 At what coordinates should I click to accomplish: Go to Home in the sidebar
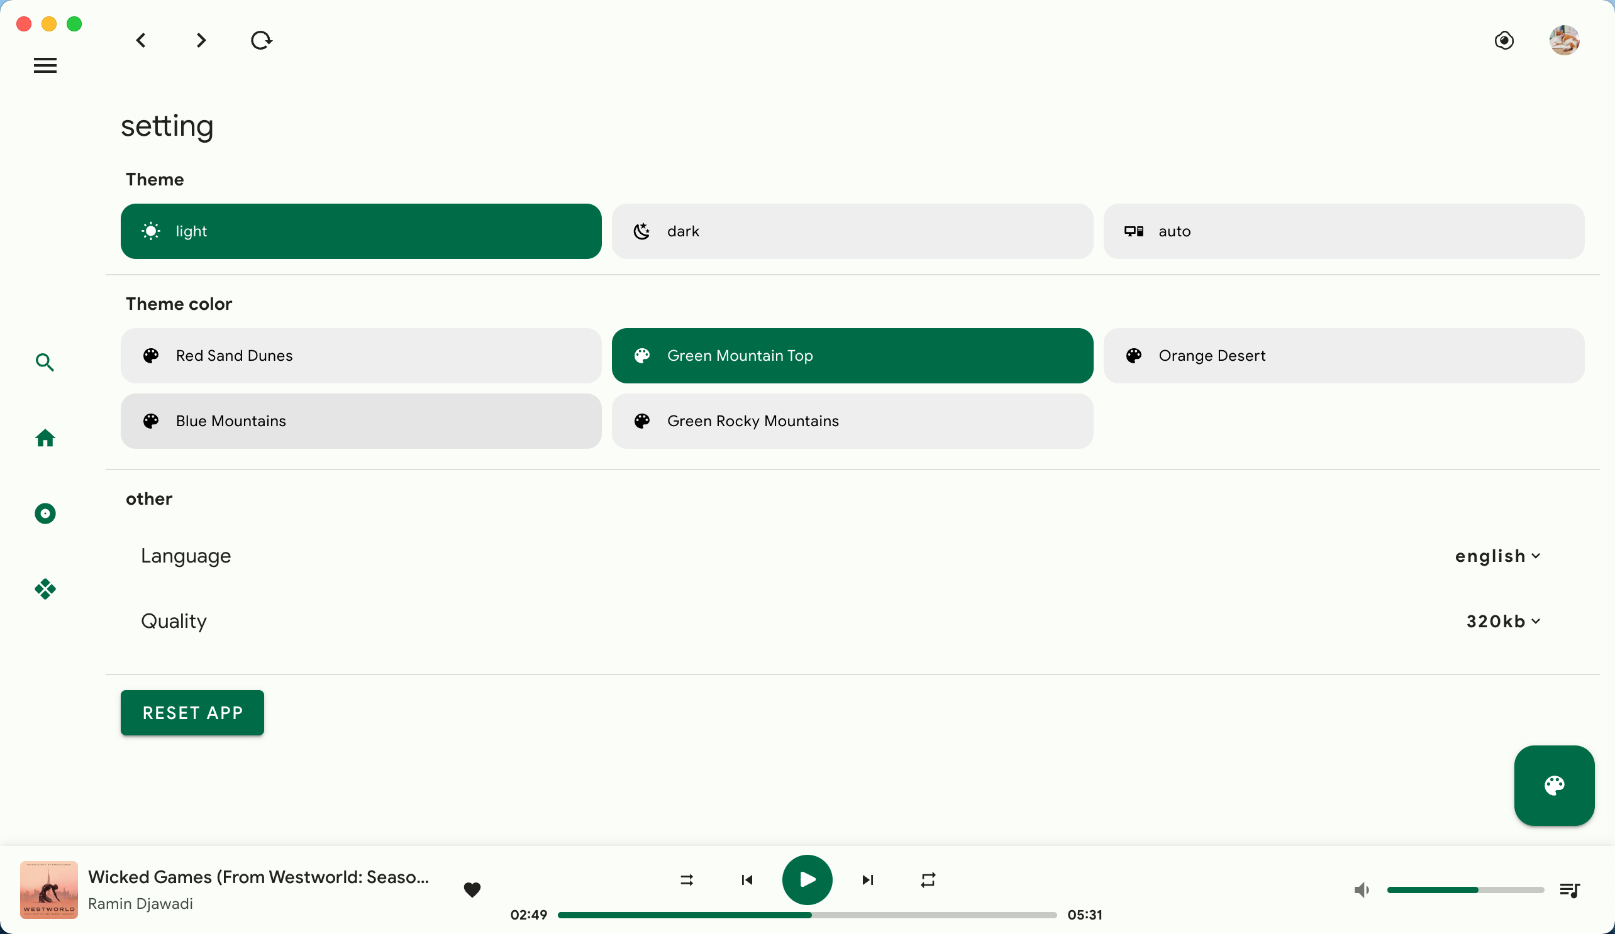pos(45,438)
